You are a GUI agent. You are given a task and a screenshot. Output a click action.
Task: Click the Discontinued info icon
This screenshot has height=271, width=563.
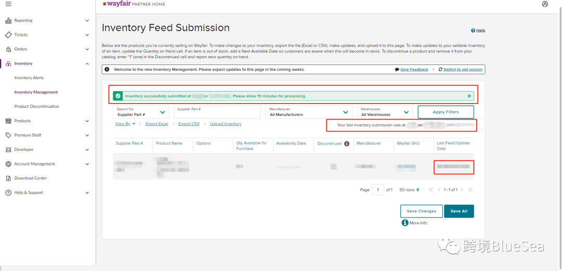point(347,144)
